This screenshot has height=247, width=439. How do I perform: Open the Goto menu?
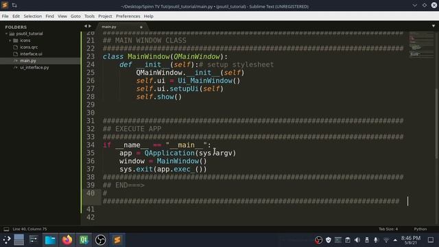click(x=75, y=16)
